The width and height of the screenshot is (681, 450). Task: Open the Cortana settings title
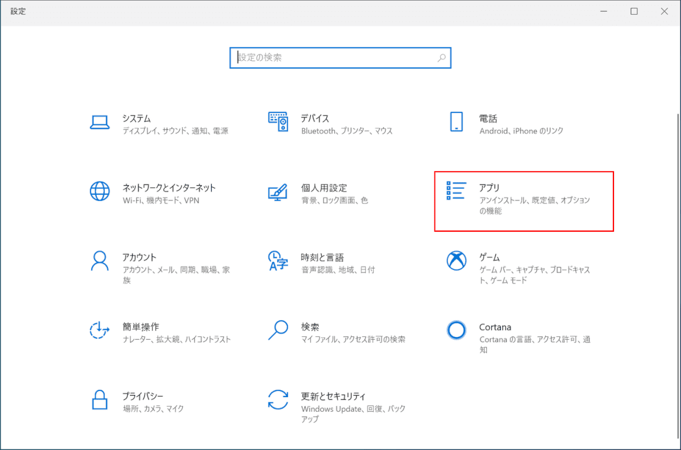click(495, 327)
